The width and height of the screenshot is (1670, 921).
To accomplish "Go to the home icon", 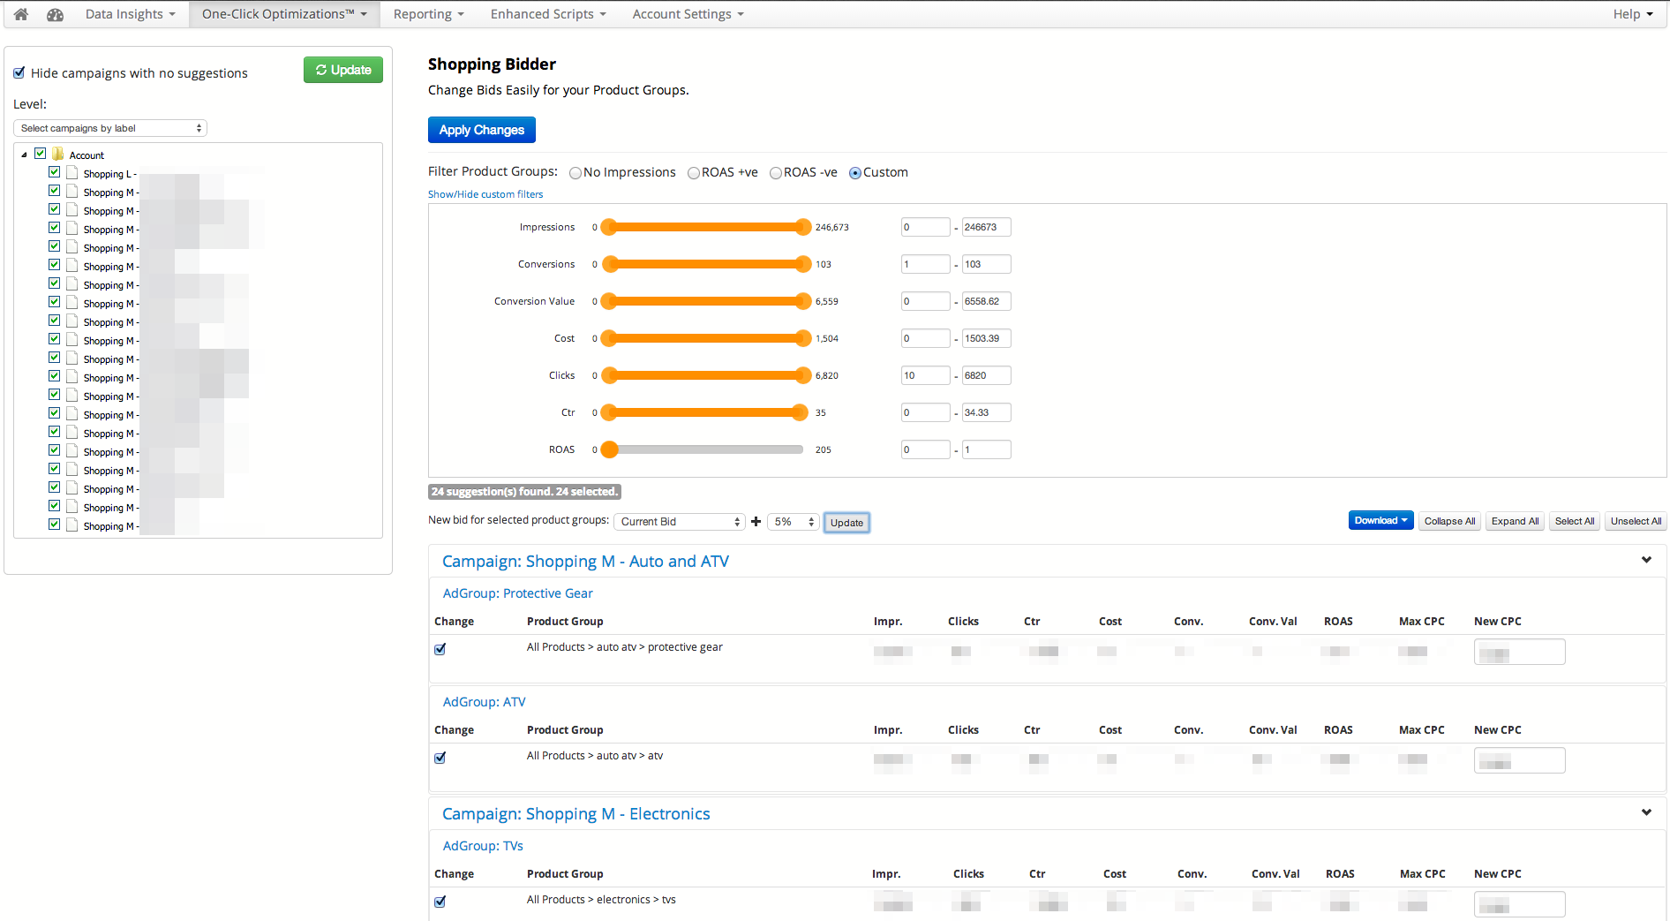I will point(21,14).
